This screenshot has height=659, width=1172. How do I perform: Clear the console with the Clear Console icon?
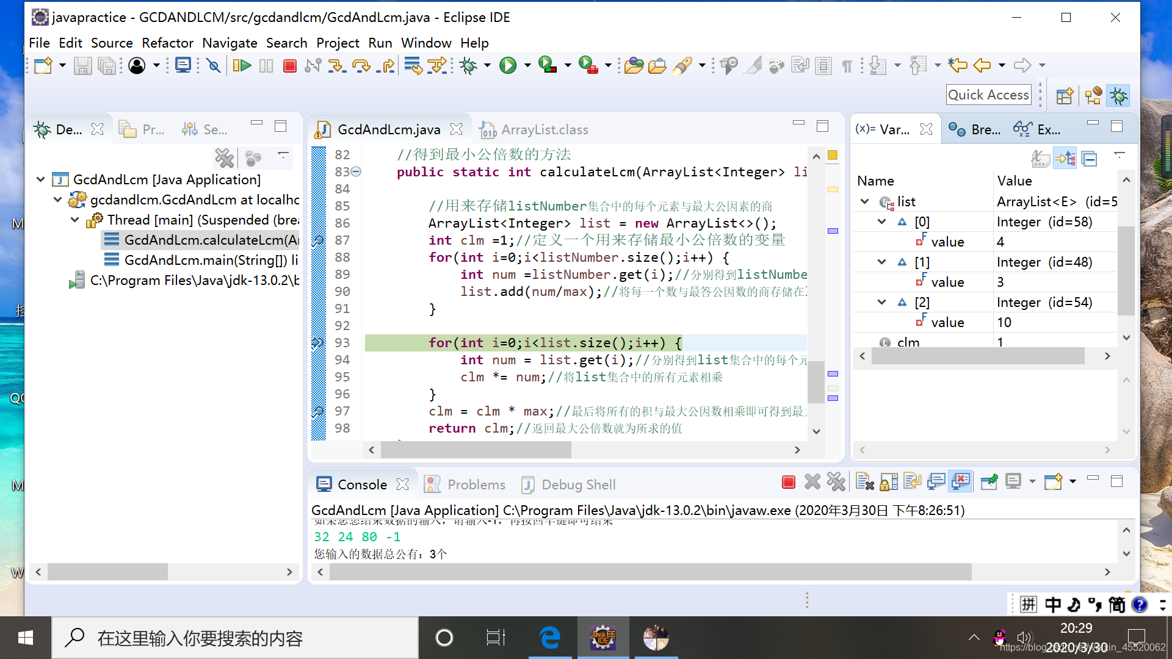click(x=864, y=482)
